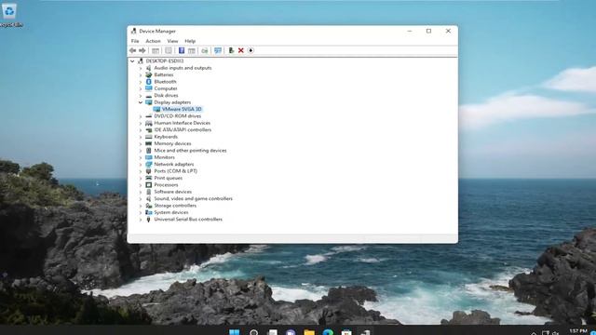Select the VMware SVGA 3D device entry
596x335 pixels.
[182, 109]
